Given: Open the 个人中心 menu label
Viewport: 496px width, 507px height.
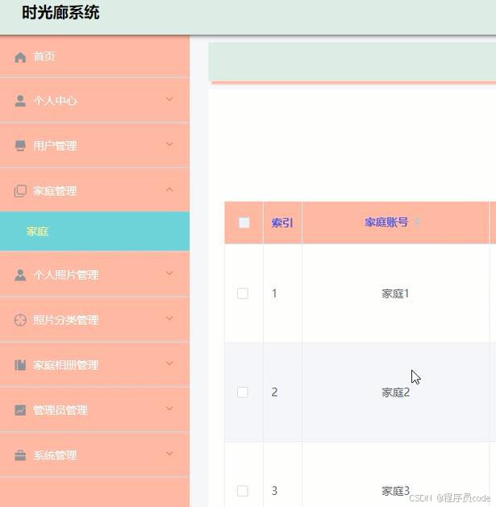Looking at the screenshot, I should pyautogui.click(x=55, y=101).
